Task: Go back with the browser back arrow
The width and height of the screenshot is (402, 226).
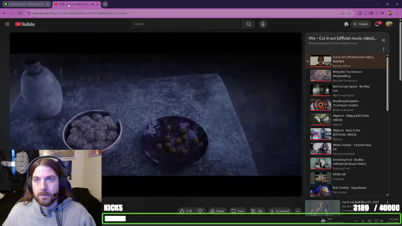Action: pyautogui.click(x=5, y=13)
